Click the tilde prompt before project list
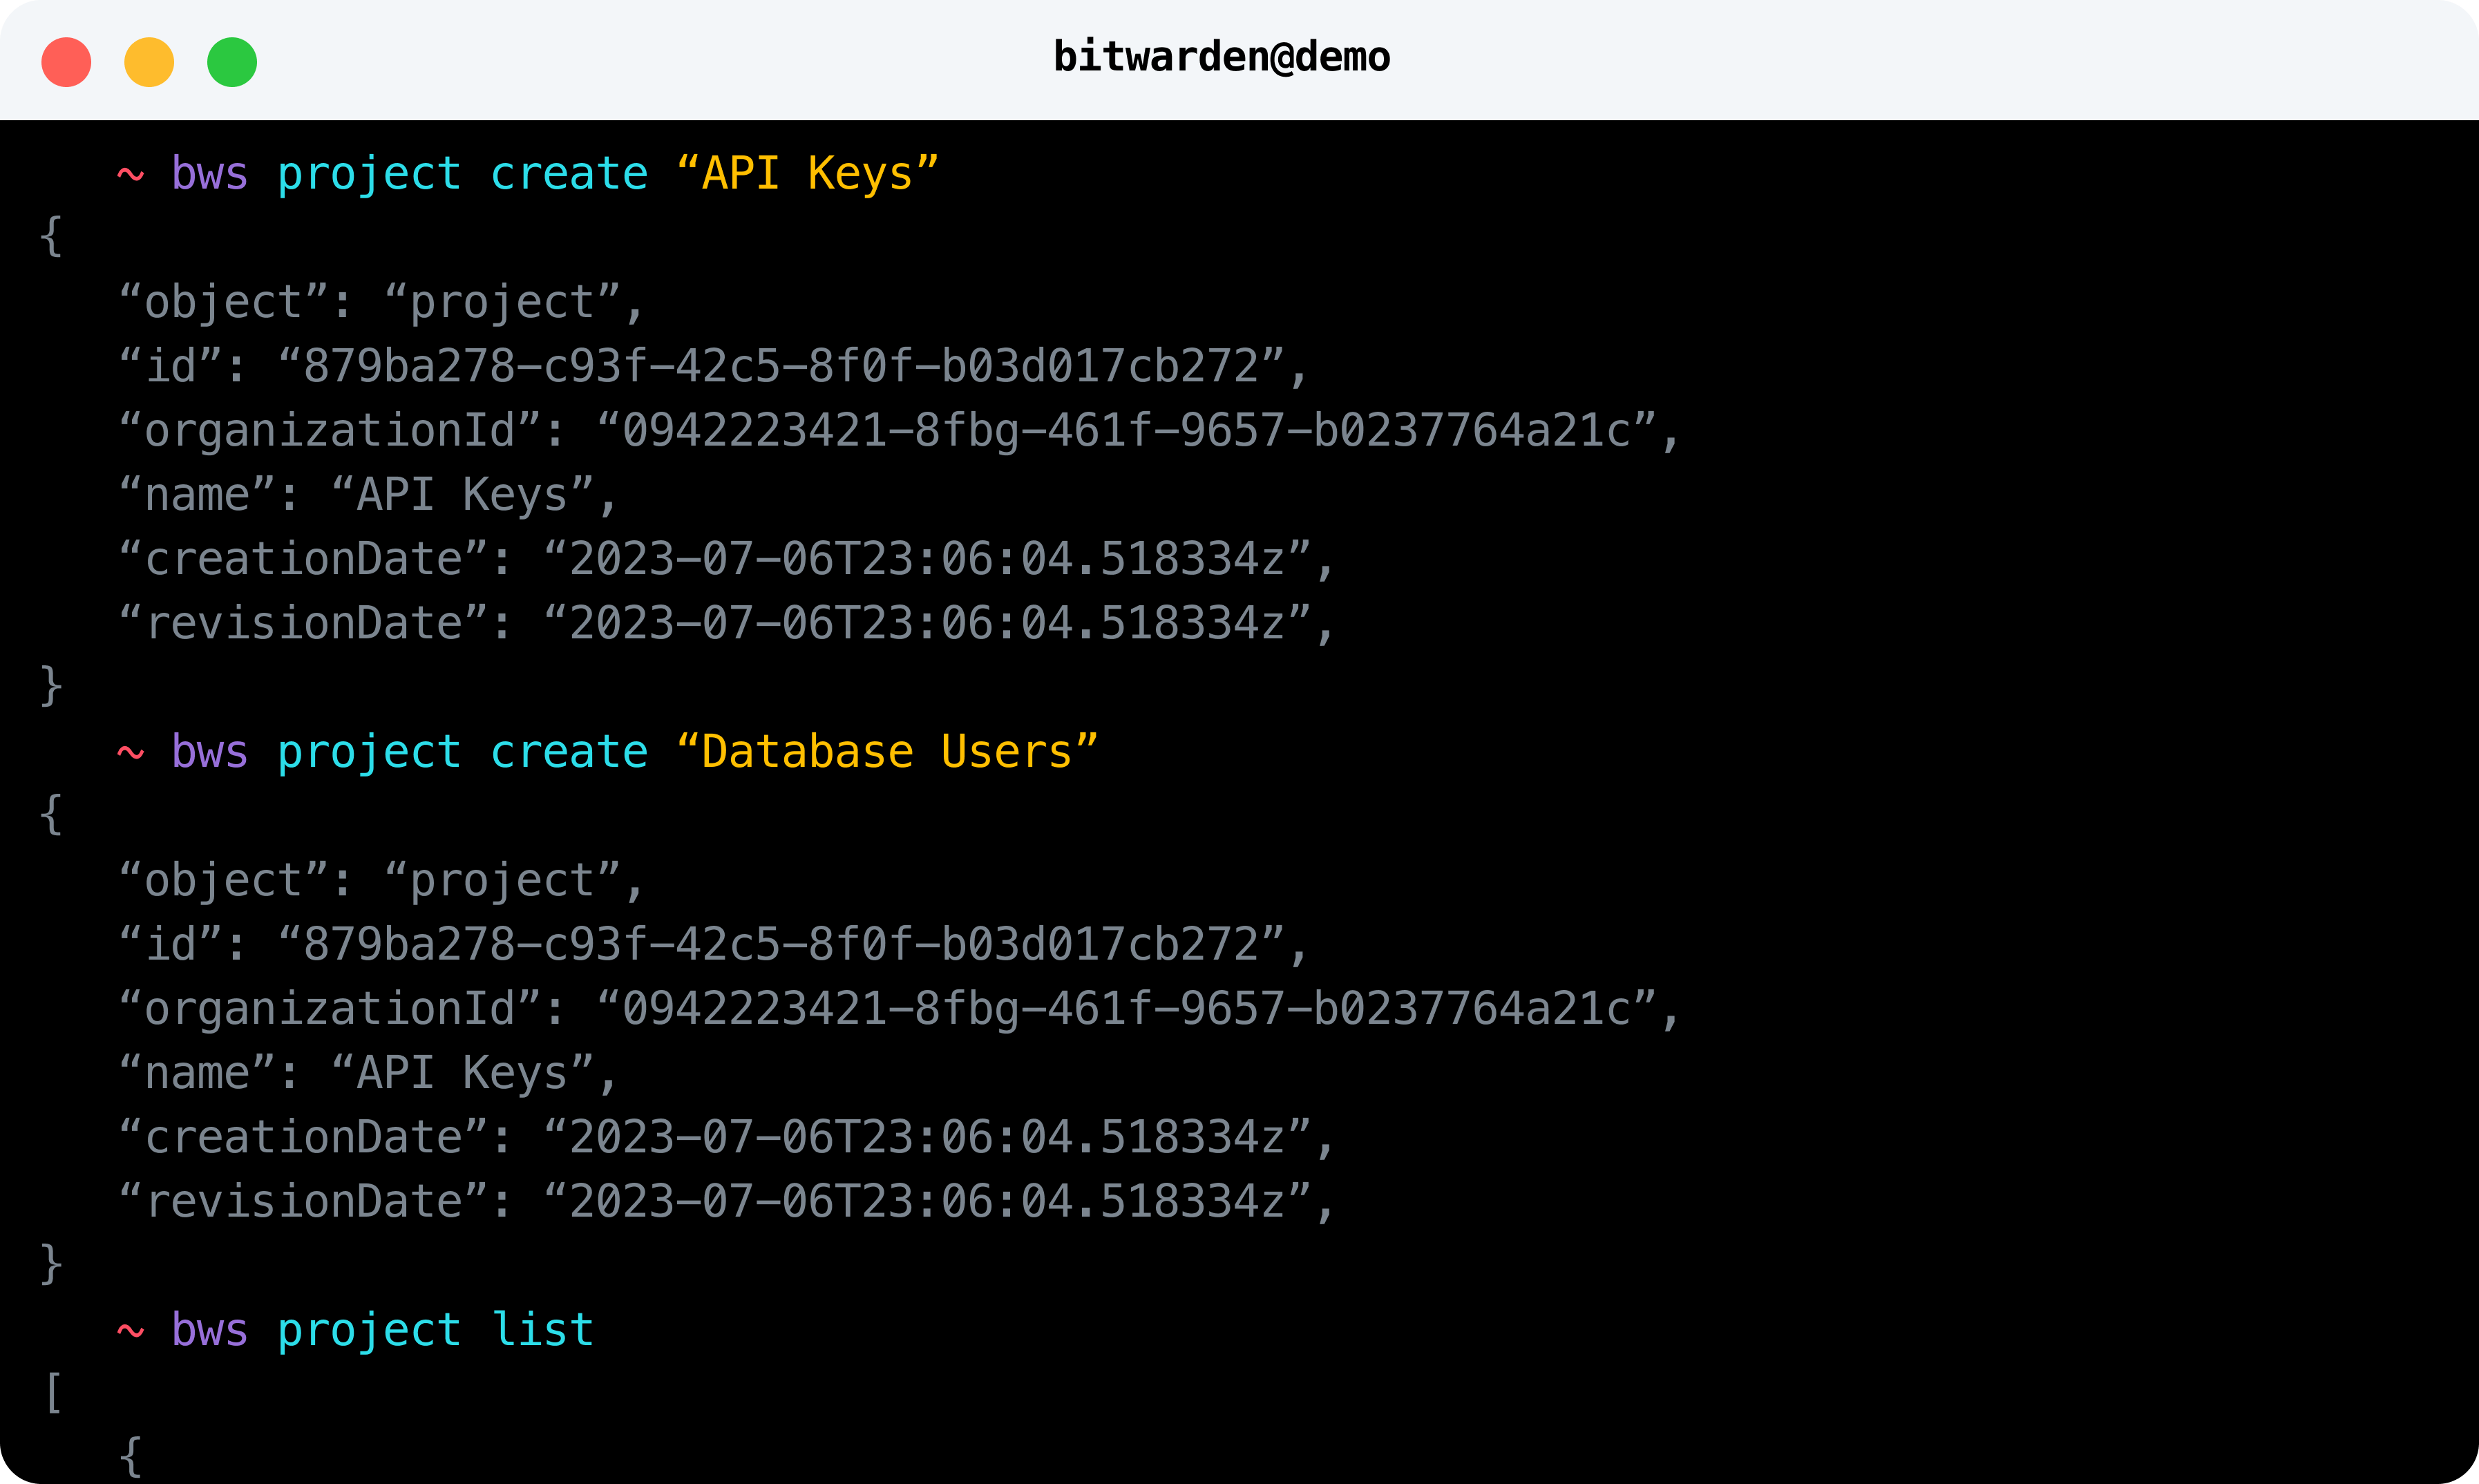The image size is (2479, 1484). pos(129,1329)
